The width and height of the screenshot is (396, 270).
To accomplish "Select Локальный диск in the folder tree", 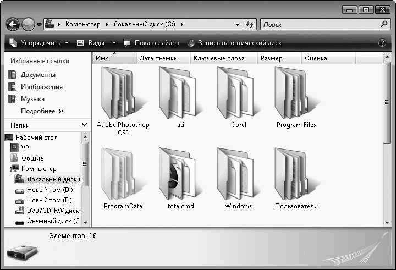I will pos(48,179).
